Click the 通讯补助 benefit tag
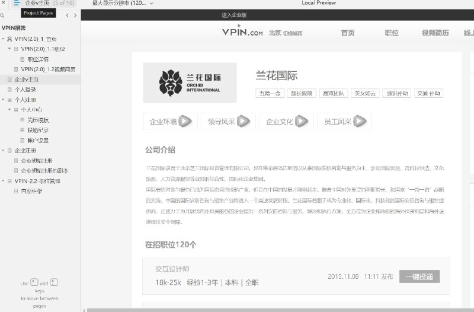 [396, 93]
